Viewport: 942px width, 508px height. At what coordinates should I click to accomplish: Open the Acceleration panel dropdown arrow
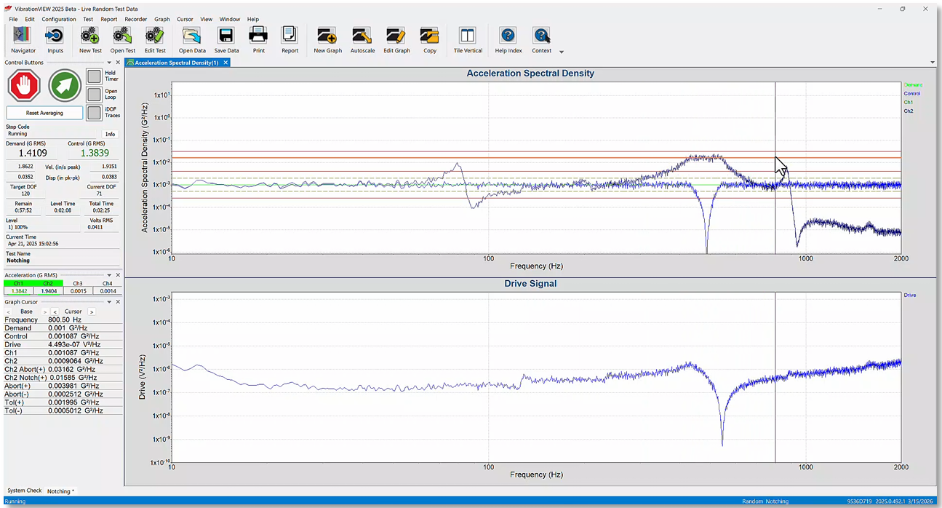pyautogui.click(x=109, y=275)
